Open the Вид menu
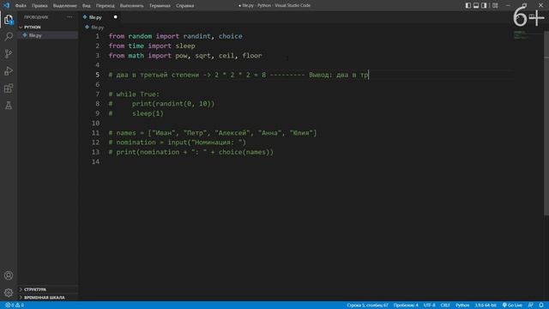Screen dimensions: 549x309 86,6
